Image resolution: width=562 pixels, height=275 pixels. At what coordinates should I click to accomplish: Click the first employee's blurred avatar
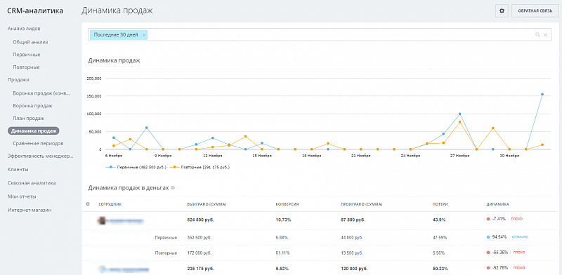click(x=102, y=220)
